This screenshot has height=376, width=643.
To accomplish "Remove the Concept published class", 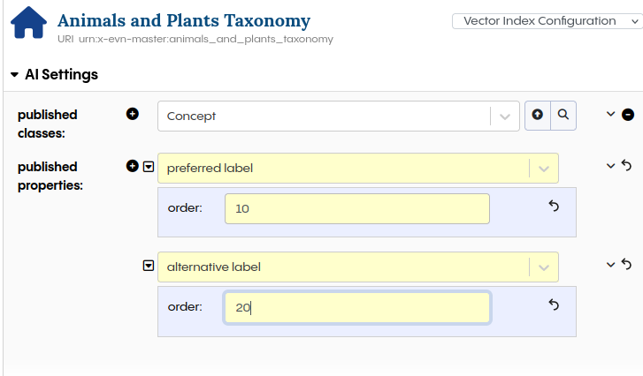I will pyautogui.click(x=628, y=115).
